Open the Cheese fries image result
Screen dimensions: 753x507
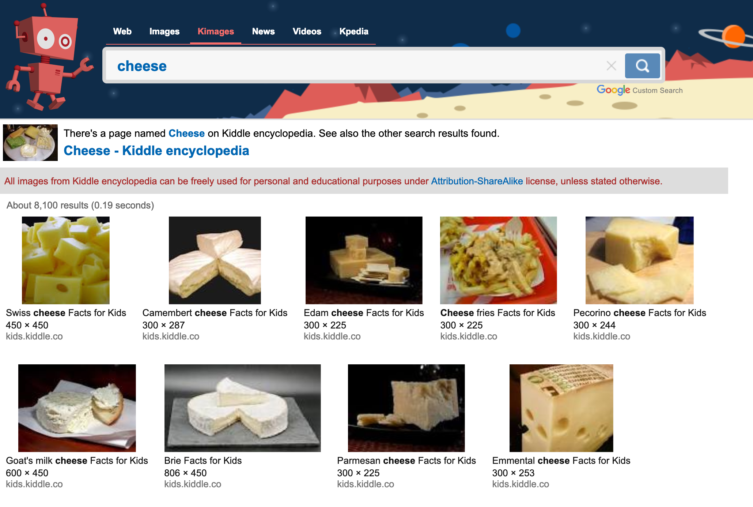[498, 260]
